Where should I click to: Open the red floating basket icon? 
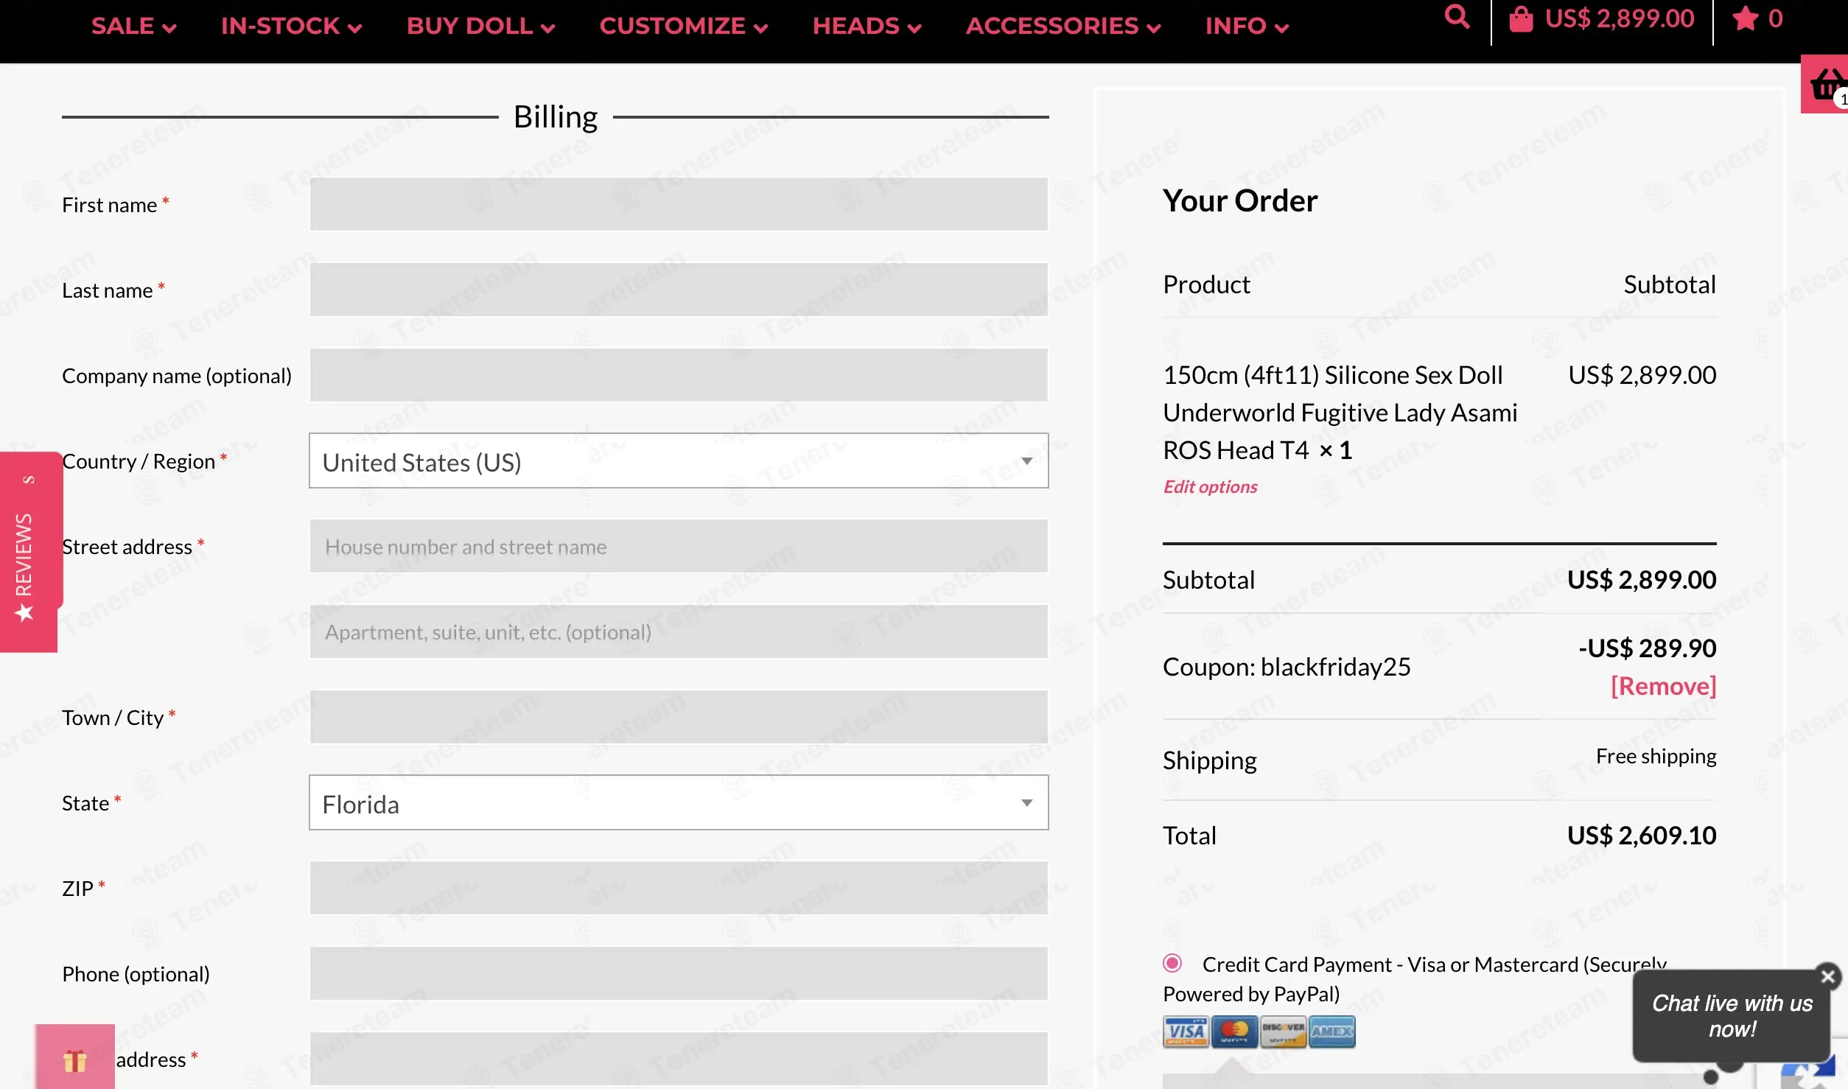[1827, 84]
